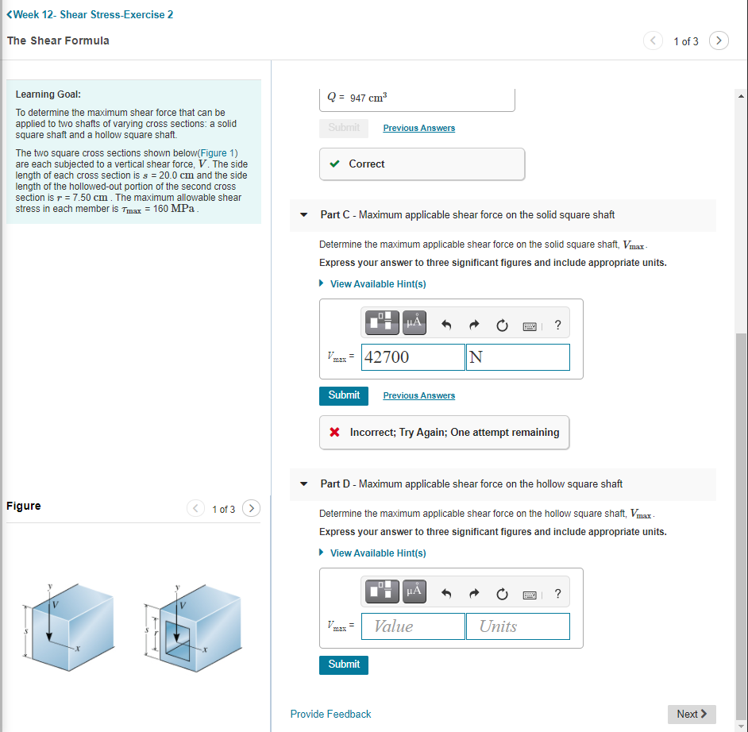Advance the Figure to the next image

[x=251, y=508]
